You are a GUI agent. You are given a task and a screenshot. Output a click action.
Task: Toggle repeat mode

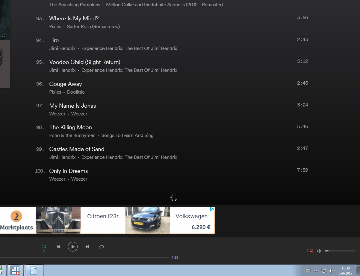[102, 247]
